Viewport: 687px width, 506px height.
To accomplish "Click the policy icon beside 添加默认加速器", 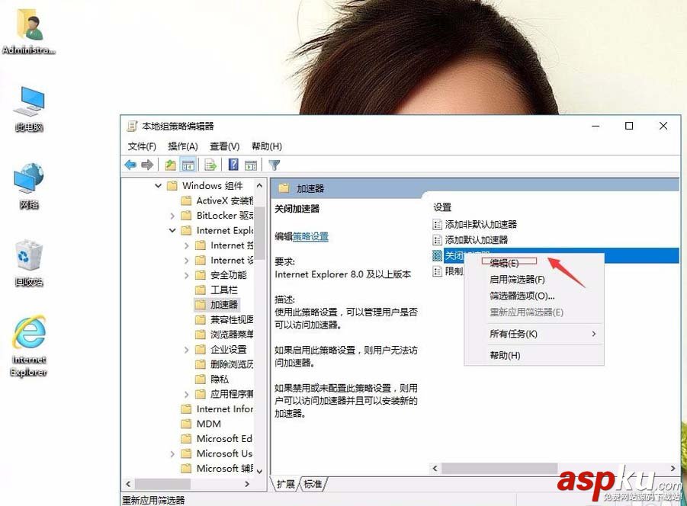I will point(437,240).
